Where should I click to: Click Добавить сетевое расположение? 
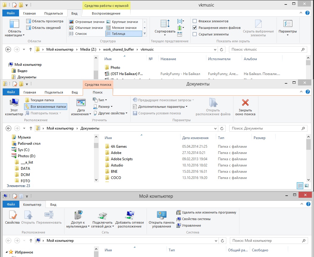pyautogui.click(x=130, y=219)
